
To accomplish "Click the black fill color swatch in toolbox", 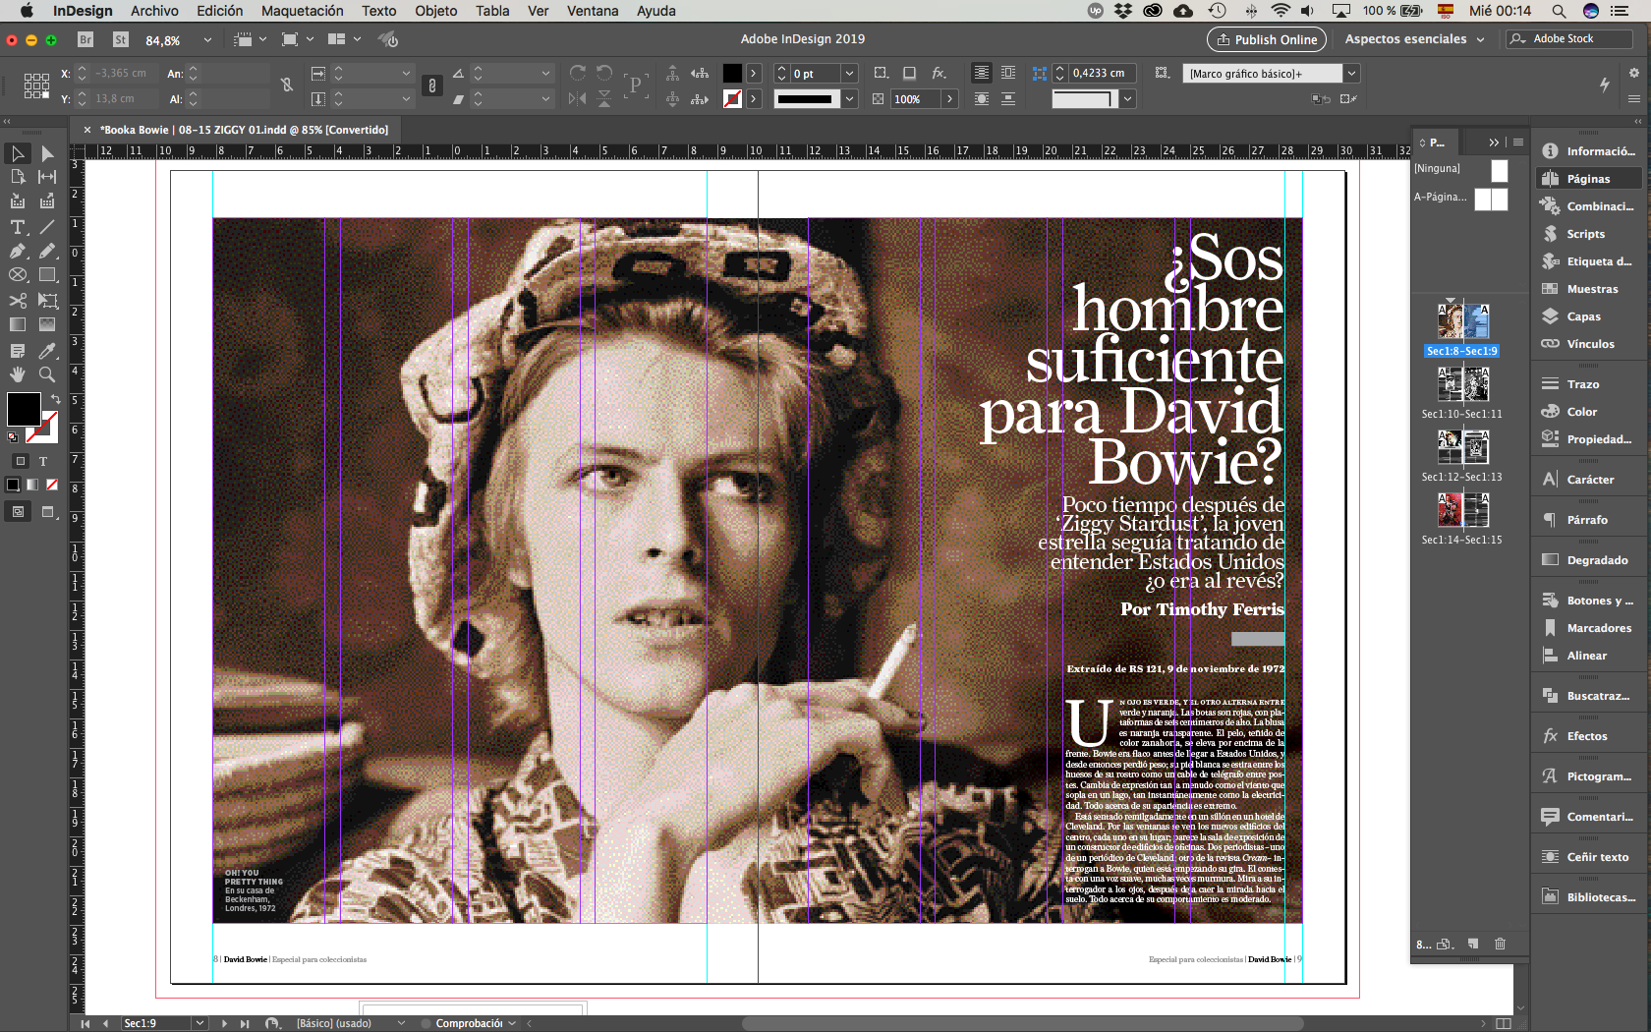I will point(24,409).
